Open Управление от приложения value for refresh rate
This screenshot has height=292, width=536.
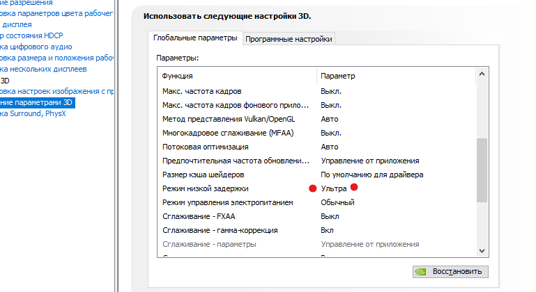[x=370, y=161]
